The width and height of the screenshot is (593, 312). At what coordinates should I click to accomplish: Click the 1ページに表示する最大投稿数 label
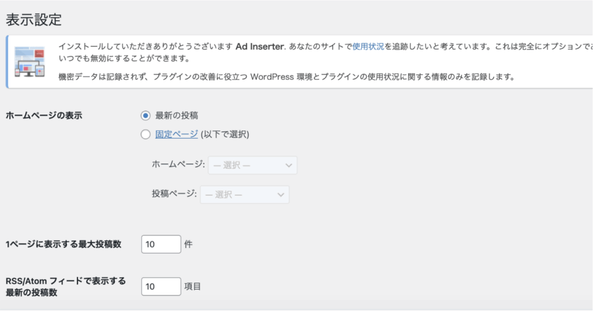63,244
